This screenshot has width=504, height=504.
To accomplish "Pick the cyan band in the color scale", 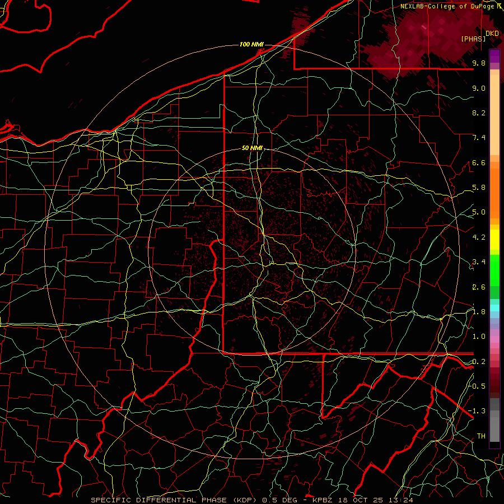I will point(494,307).
